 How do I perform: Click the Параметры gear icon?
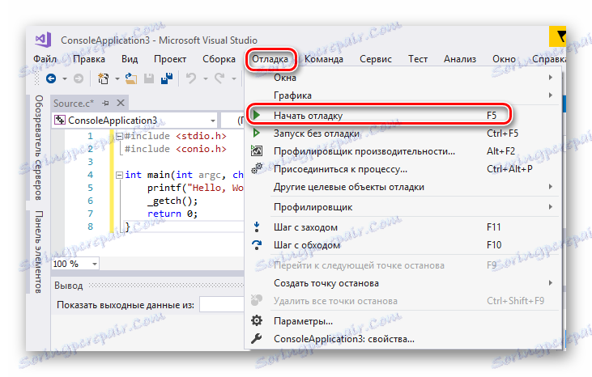tap(257, 321)
